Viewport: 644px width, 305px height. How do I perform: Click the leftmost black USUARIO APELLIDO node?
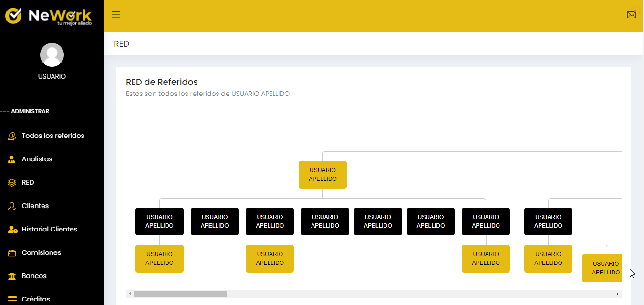[159, 221]
